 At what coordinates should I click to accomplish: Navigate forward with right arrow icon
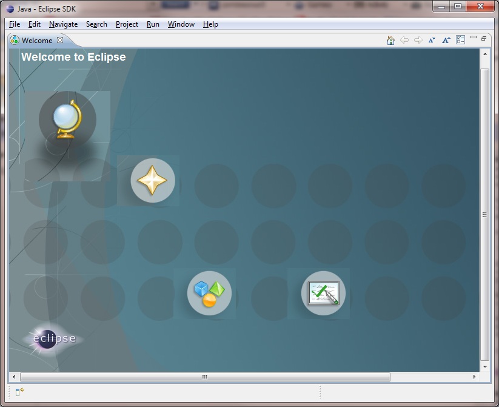coord(418,40)
